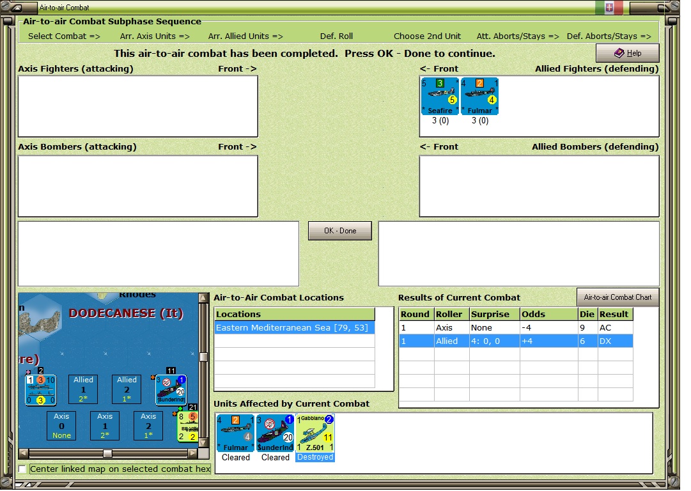Click the Axis 1 sea box
Image resolution: width=691 pixels, height=491 pixels.
pyautogui.click(x=105, y=426)
